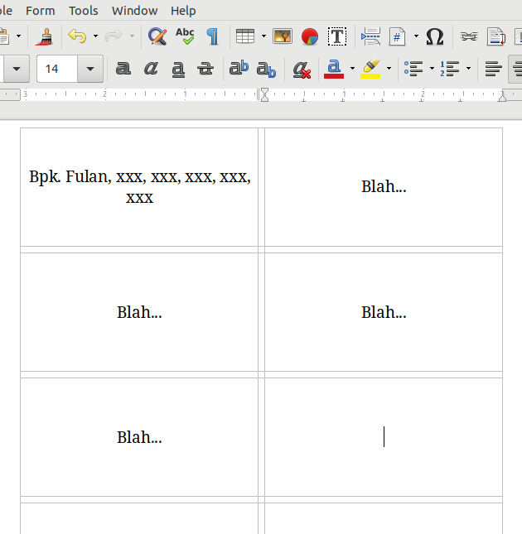Click 'Blah...' in top right label
Viewport: 522px width, 534px height.
384,186
